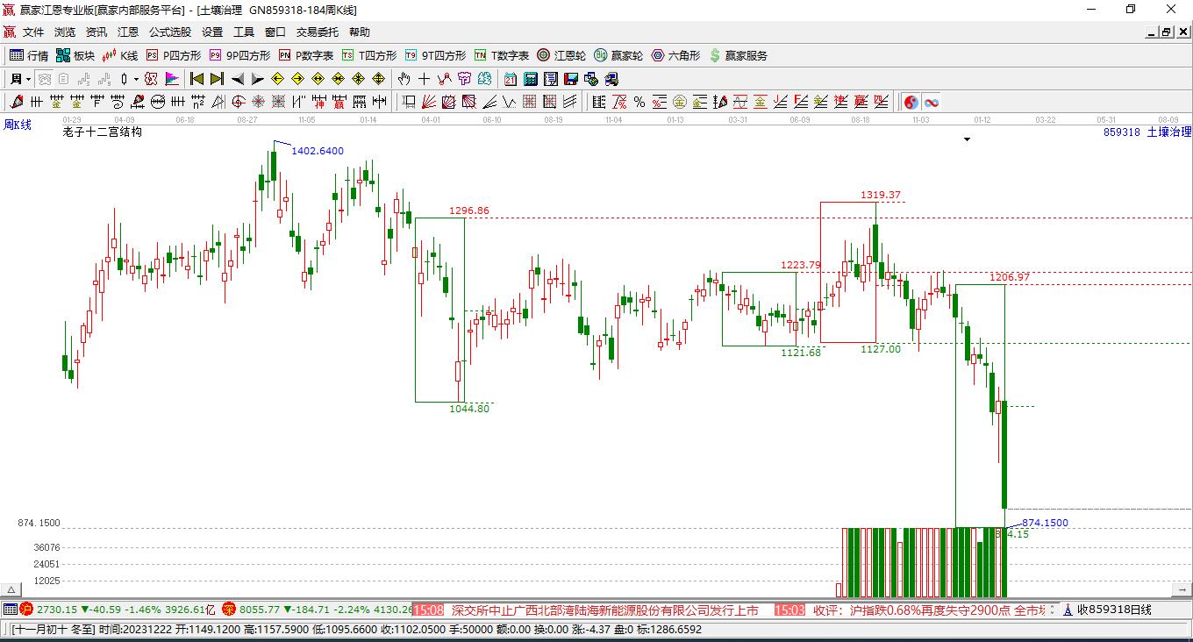Image resolution: width=1193 pixels, height=642 pixels.
Task: Open the 交易委托 menu
Action: [318, 32]
